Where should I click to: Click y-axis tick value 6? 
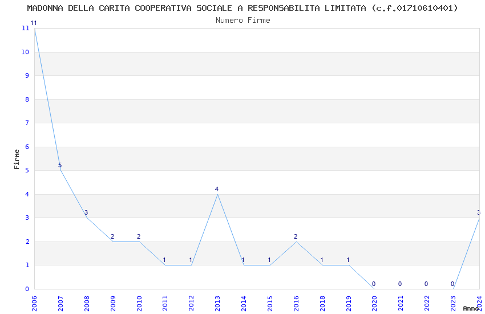point(27,147)
